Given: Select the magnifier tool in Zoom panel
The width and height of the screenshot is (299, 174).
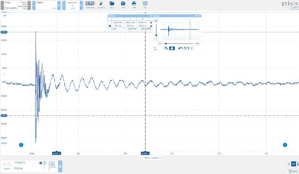Looking at the screenshot, I should click(x=166, y=48).
